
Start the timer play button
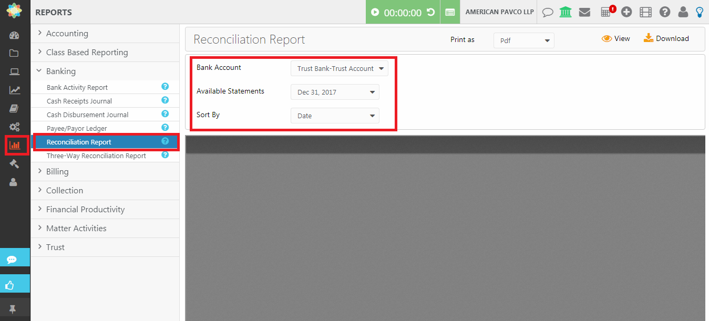tap(375, 12)
